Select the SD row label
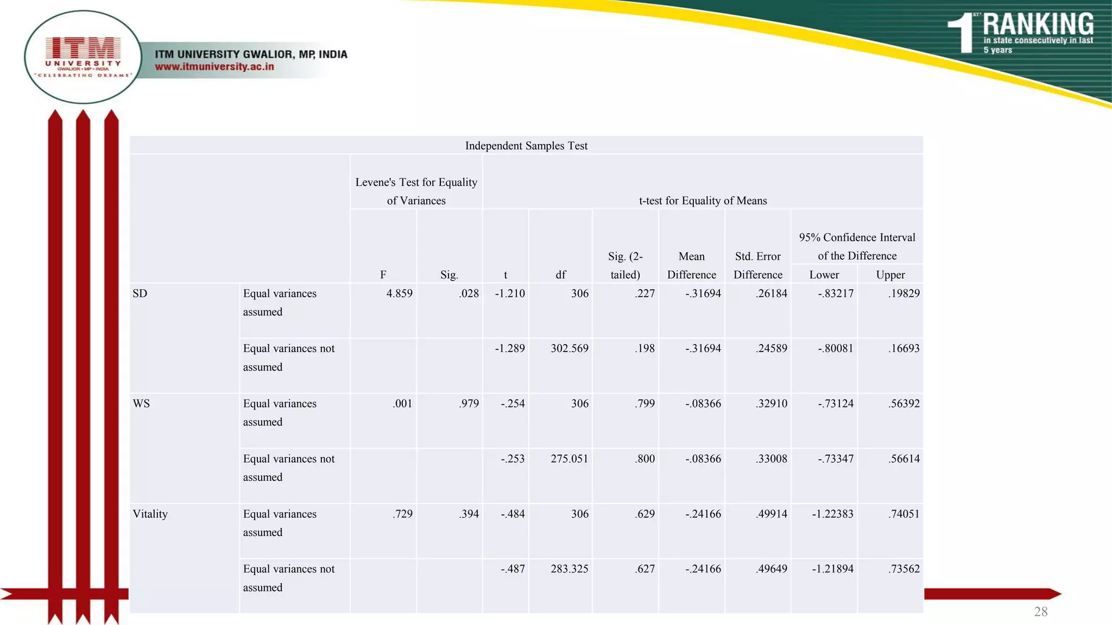This screenshot has height=625, width=1112. tap(140, 294)
